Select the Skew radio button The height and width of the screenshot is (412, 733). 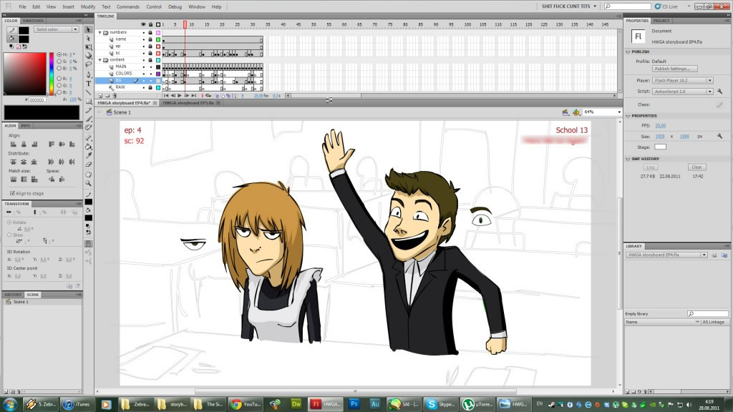(x=9, y=234)
